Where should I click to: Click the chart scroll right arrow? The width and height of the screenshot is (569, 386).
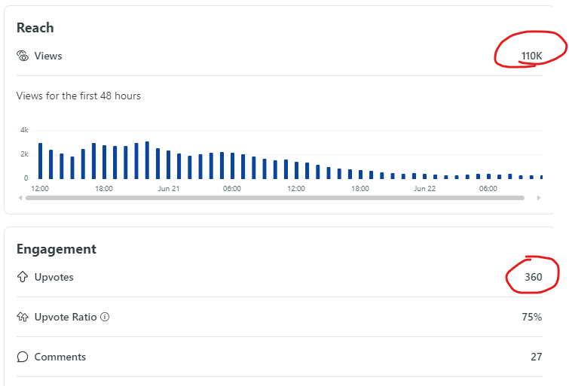(539, 198)
